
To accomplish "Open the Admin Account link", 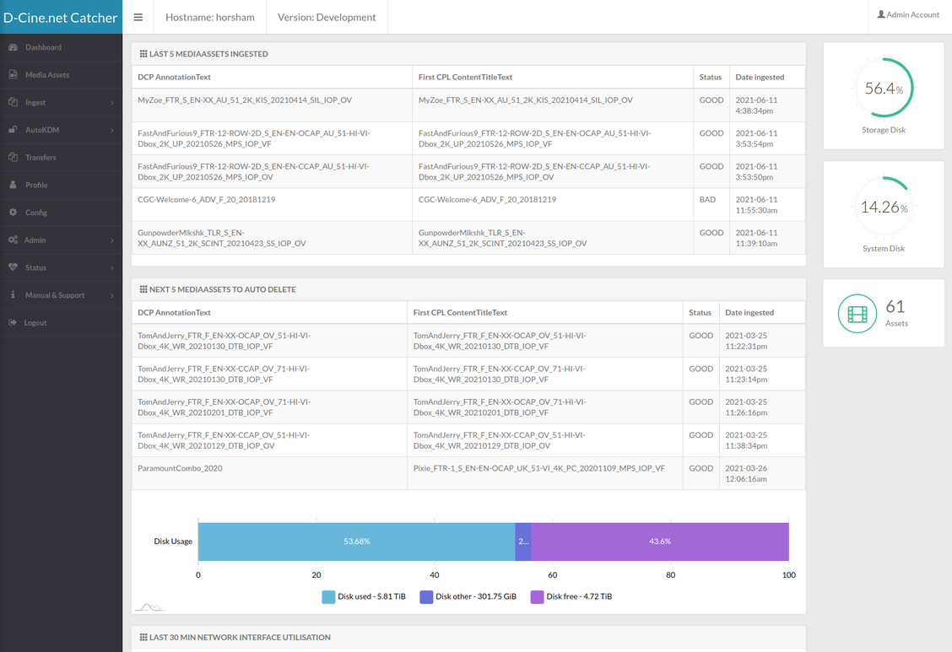I will click(x=908, y=15).
